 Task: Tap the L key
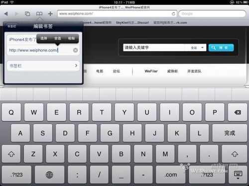(x=199, y=133)
